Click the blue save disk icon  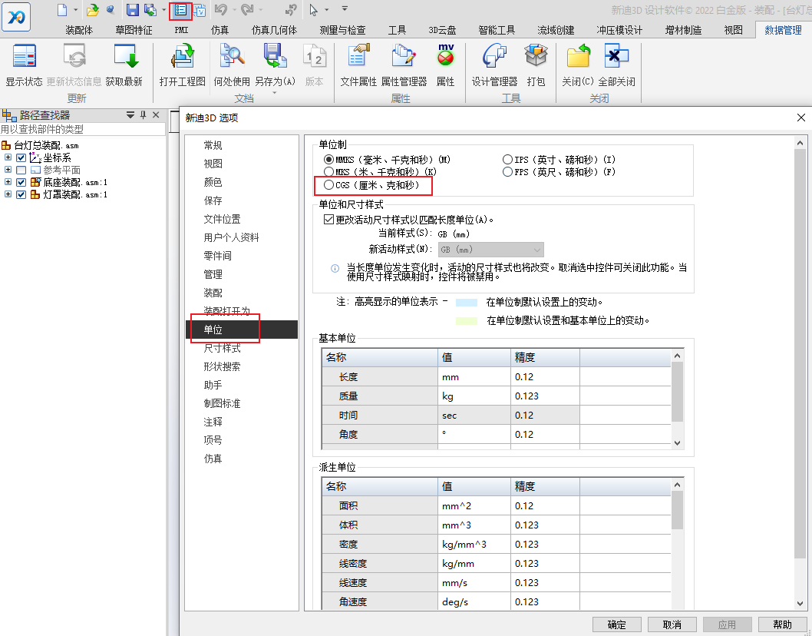(133, 10)
